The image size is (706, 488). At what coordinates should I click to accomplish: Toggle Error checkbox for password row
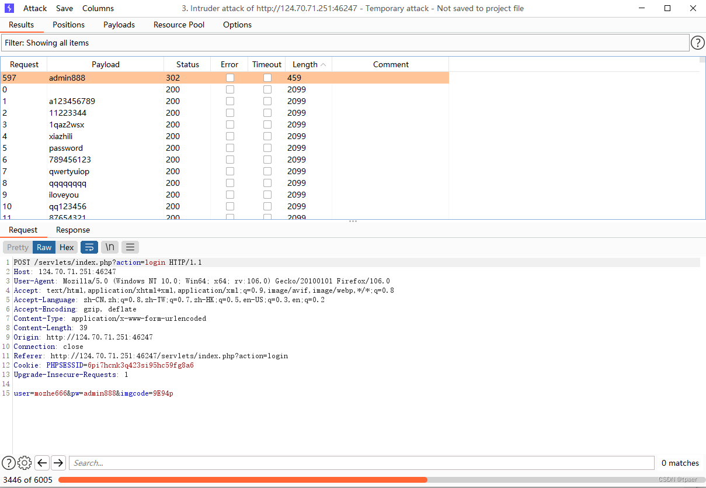(230, 148)
